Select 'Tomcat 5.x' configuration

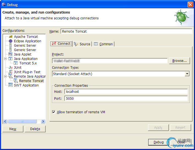28,63
